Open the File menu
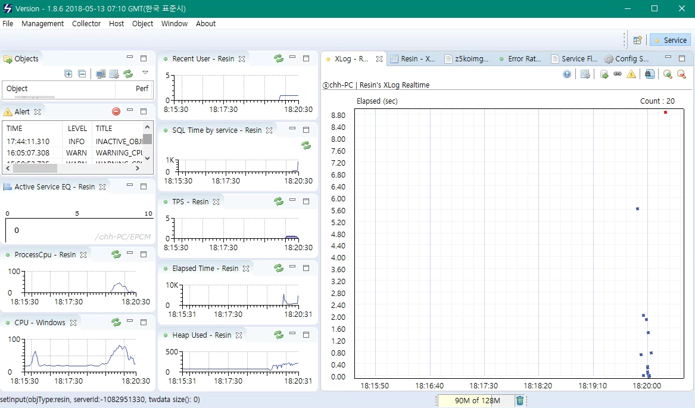Viewport: 695px width, 408px height. click(x=8, y=23)
